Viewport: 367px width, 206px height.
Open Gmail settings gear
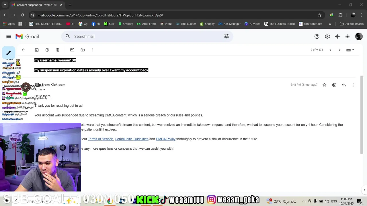coord(327,36)
